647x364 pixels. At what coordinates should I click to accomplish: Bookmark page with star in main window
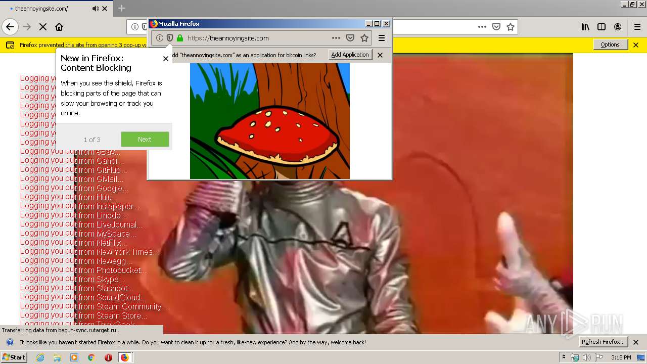pos(511,27)
